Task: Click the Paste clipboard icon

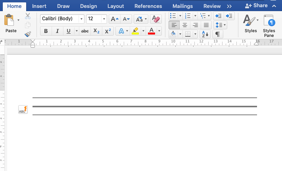Action: click(x=9, y=20)
